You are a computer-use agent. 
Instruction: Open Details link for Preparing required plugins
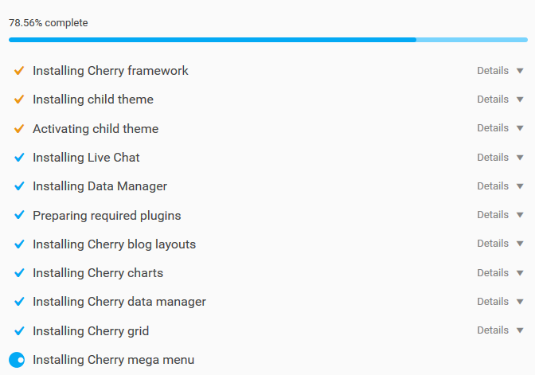[x=493, y=215]
